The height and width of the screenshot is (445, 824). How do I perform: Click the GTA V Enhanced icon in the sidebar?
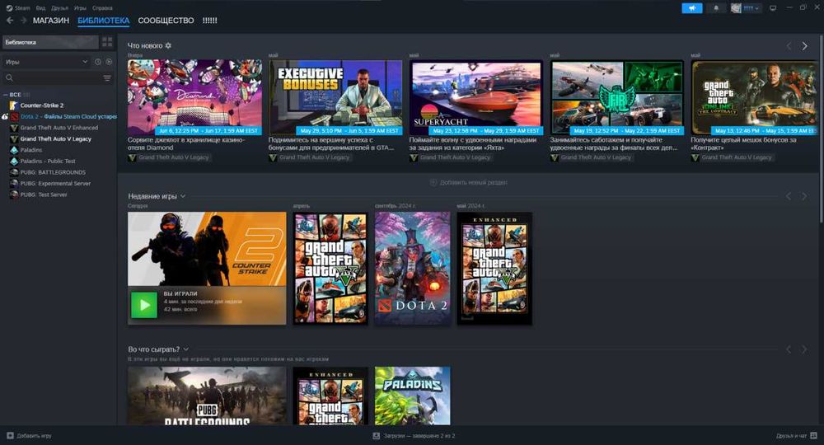[14, 128]
